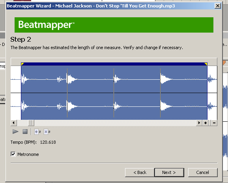Play the selected measure preview
This screenshot has width=228, height=183.
15,132
